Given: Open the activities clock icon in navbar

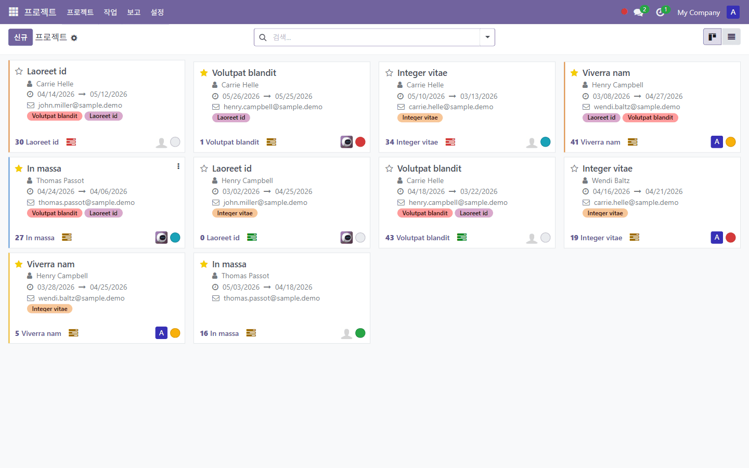Looking at the screenshot, I should (660, 12).
